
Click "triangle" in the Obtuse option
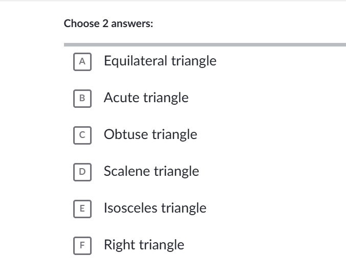(175, 134)
